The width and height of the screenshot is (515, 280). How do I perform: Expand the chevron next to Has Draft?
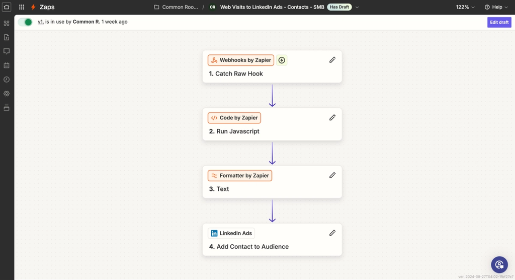pyautogui.click(x=357, y=7)
